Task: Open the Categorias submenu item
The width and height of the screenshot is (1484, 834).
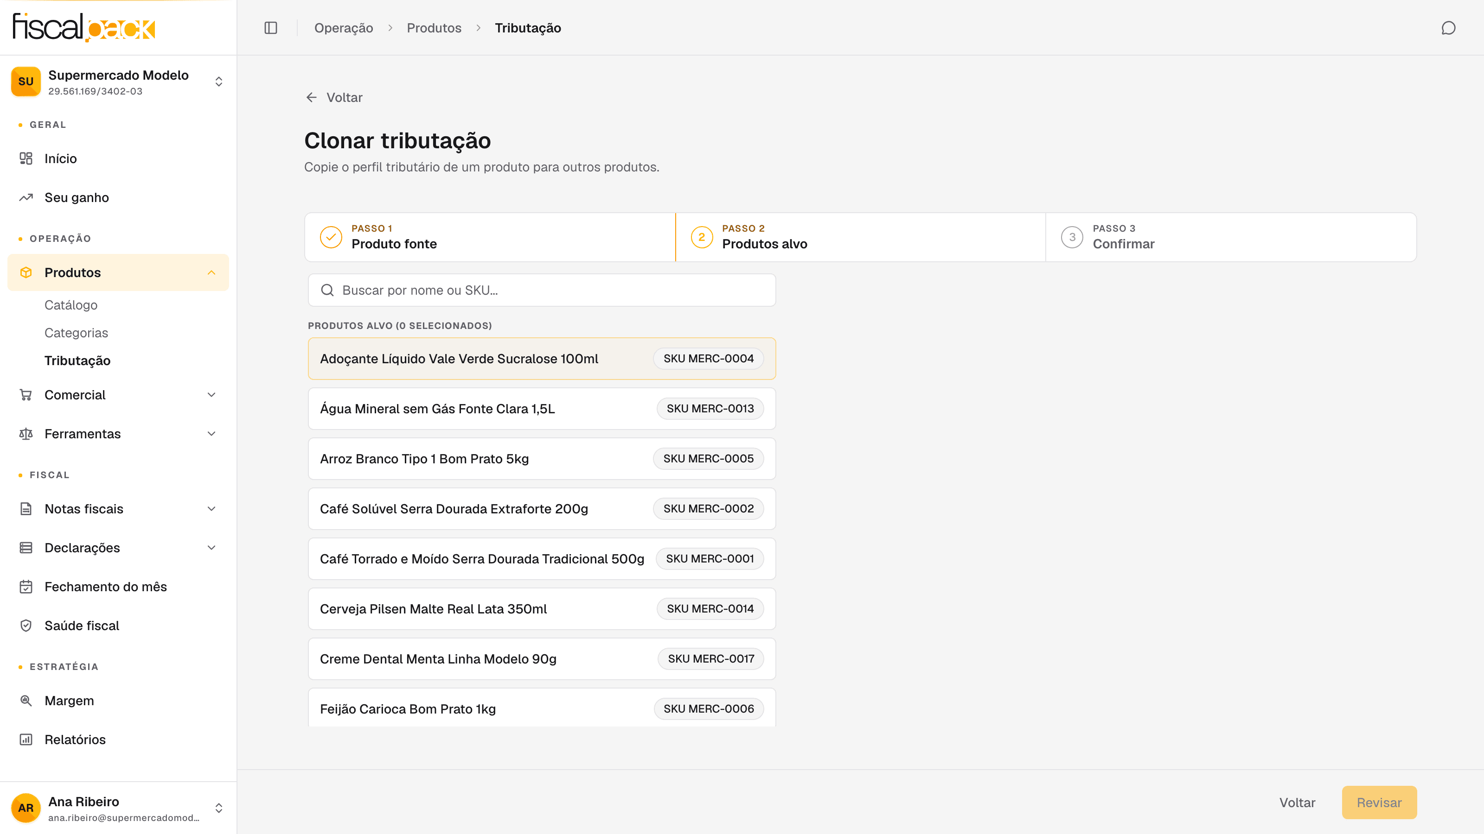Action: 76,333
